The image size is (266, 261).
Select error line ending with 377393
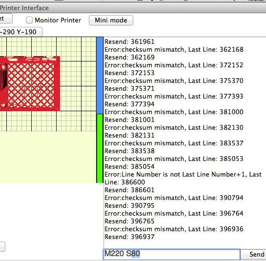tap(174, 96)
